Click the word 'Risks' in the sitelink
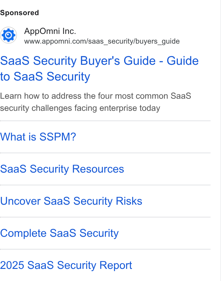The width and height of the screenshot is (221, 281). [x=129, y=201]
